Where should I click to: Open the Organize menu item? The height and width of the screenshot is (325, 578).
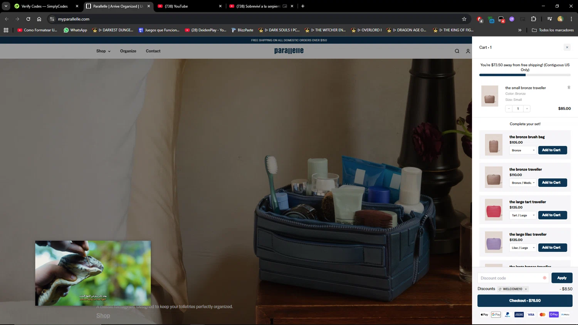click(x=128, y=51)
